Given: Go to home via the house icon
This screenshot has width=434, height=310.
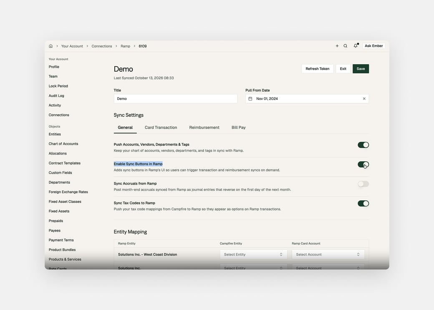Looking at the screenshot, I should (50, 46).
